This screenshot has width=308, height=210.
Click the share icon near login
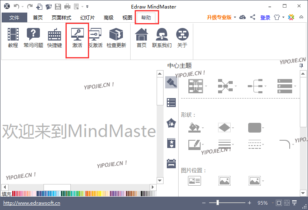[253, 17]
